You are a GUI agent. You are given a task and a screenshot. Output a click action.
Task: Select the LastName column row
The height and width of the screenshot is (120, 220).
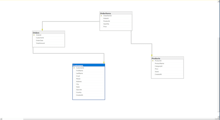(x=89, y=73)
